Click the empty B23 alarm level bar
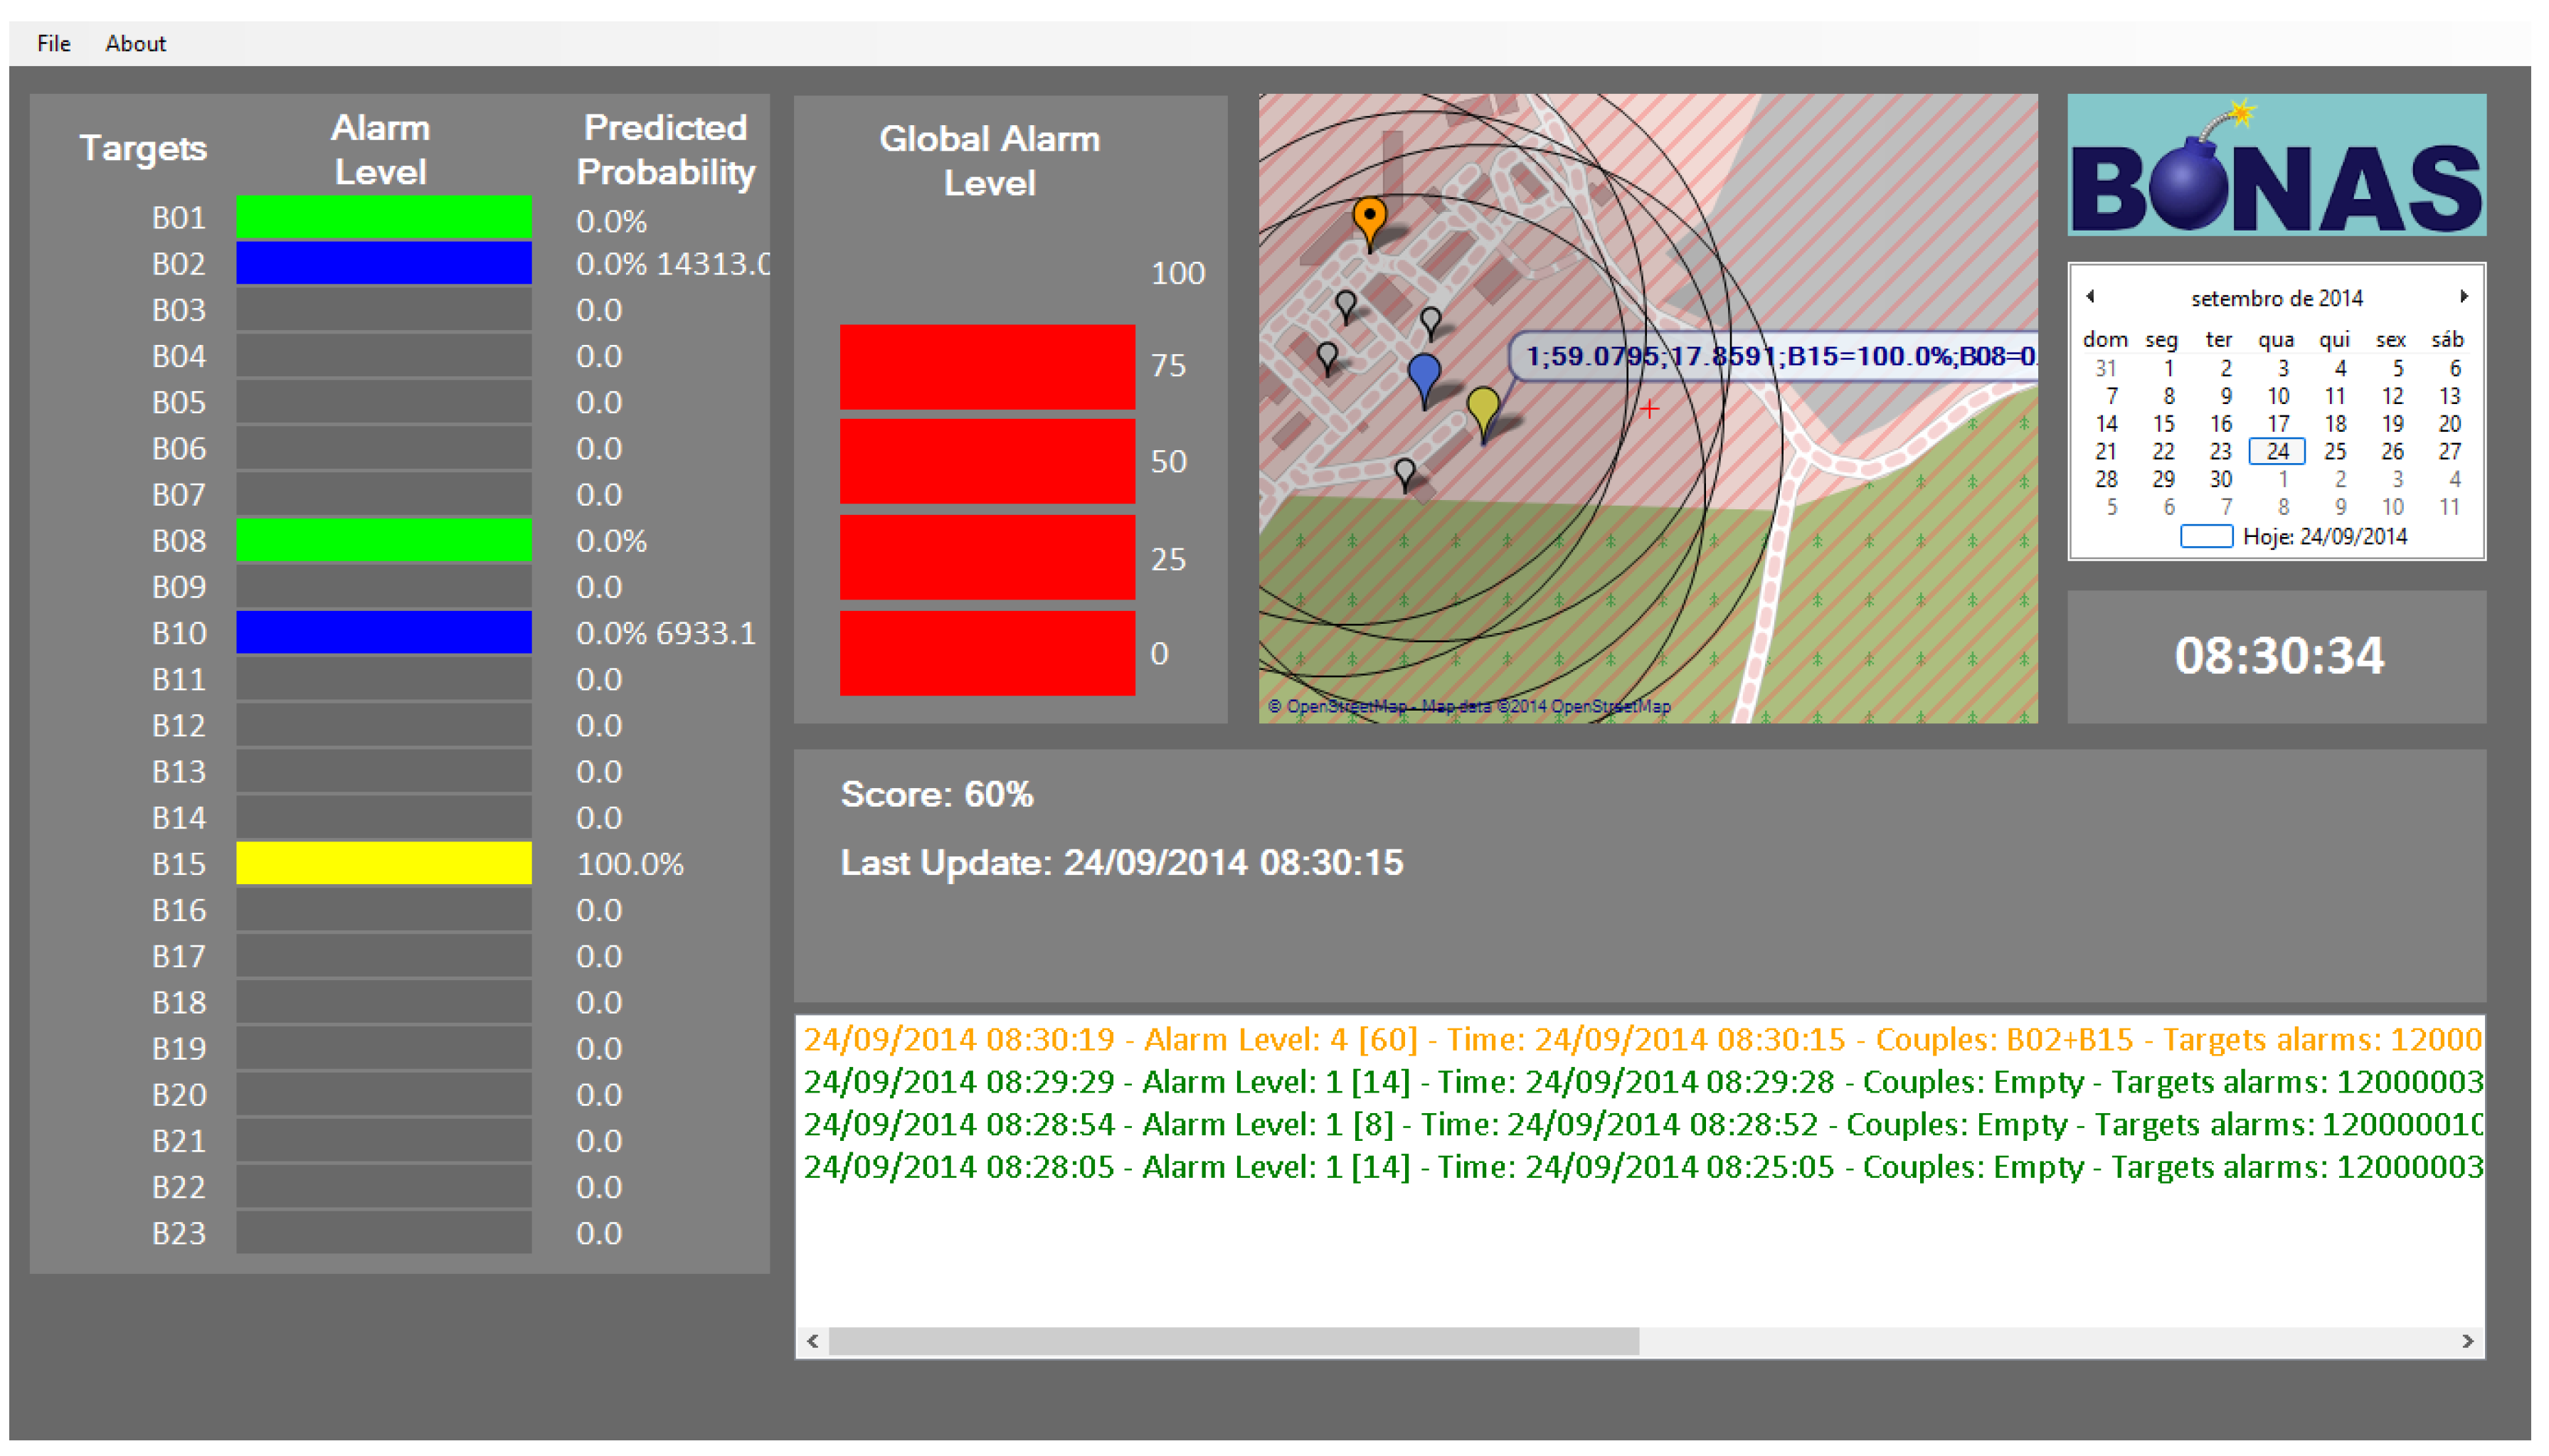The width and height of the screenshot is (2549, 1456). (383, 1232)
